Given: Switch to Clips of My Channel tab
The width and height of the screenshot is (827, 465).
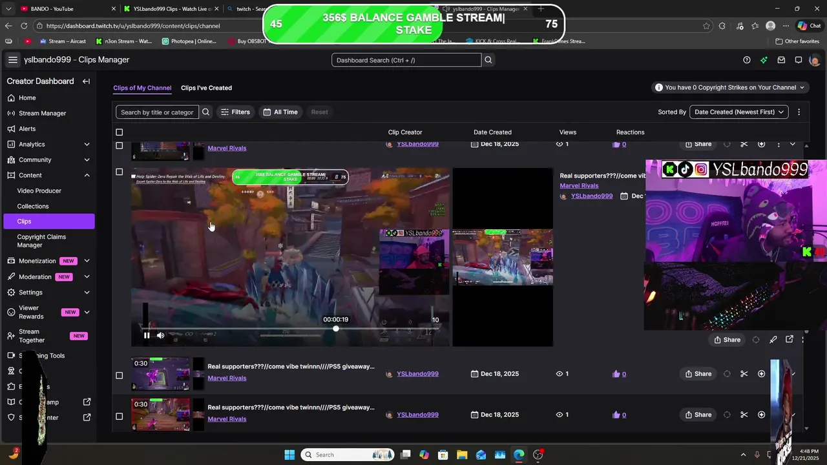Looking at the screenshot, I should coord(142,88).
